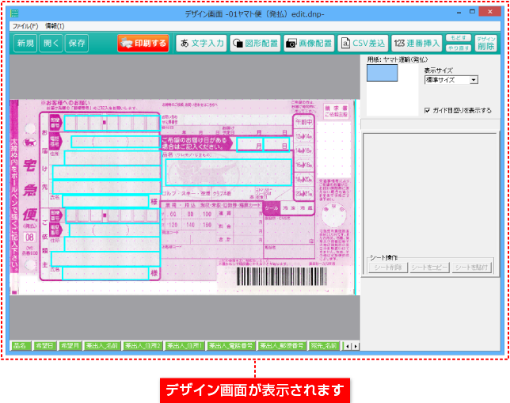Viewport: 510px width, 403px height.
Task: Select the sender postal code field on the slip
Action: (x=112, y=215)
